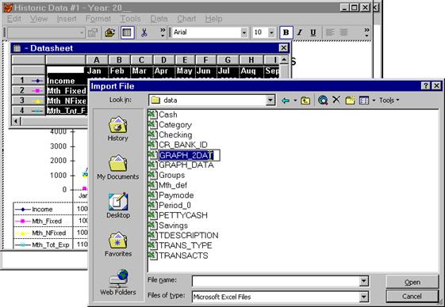Go up one folder level
The image size is (445, 307).
pyautogui.click(x=305, y=100)
